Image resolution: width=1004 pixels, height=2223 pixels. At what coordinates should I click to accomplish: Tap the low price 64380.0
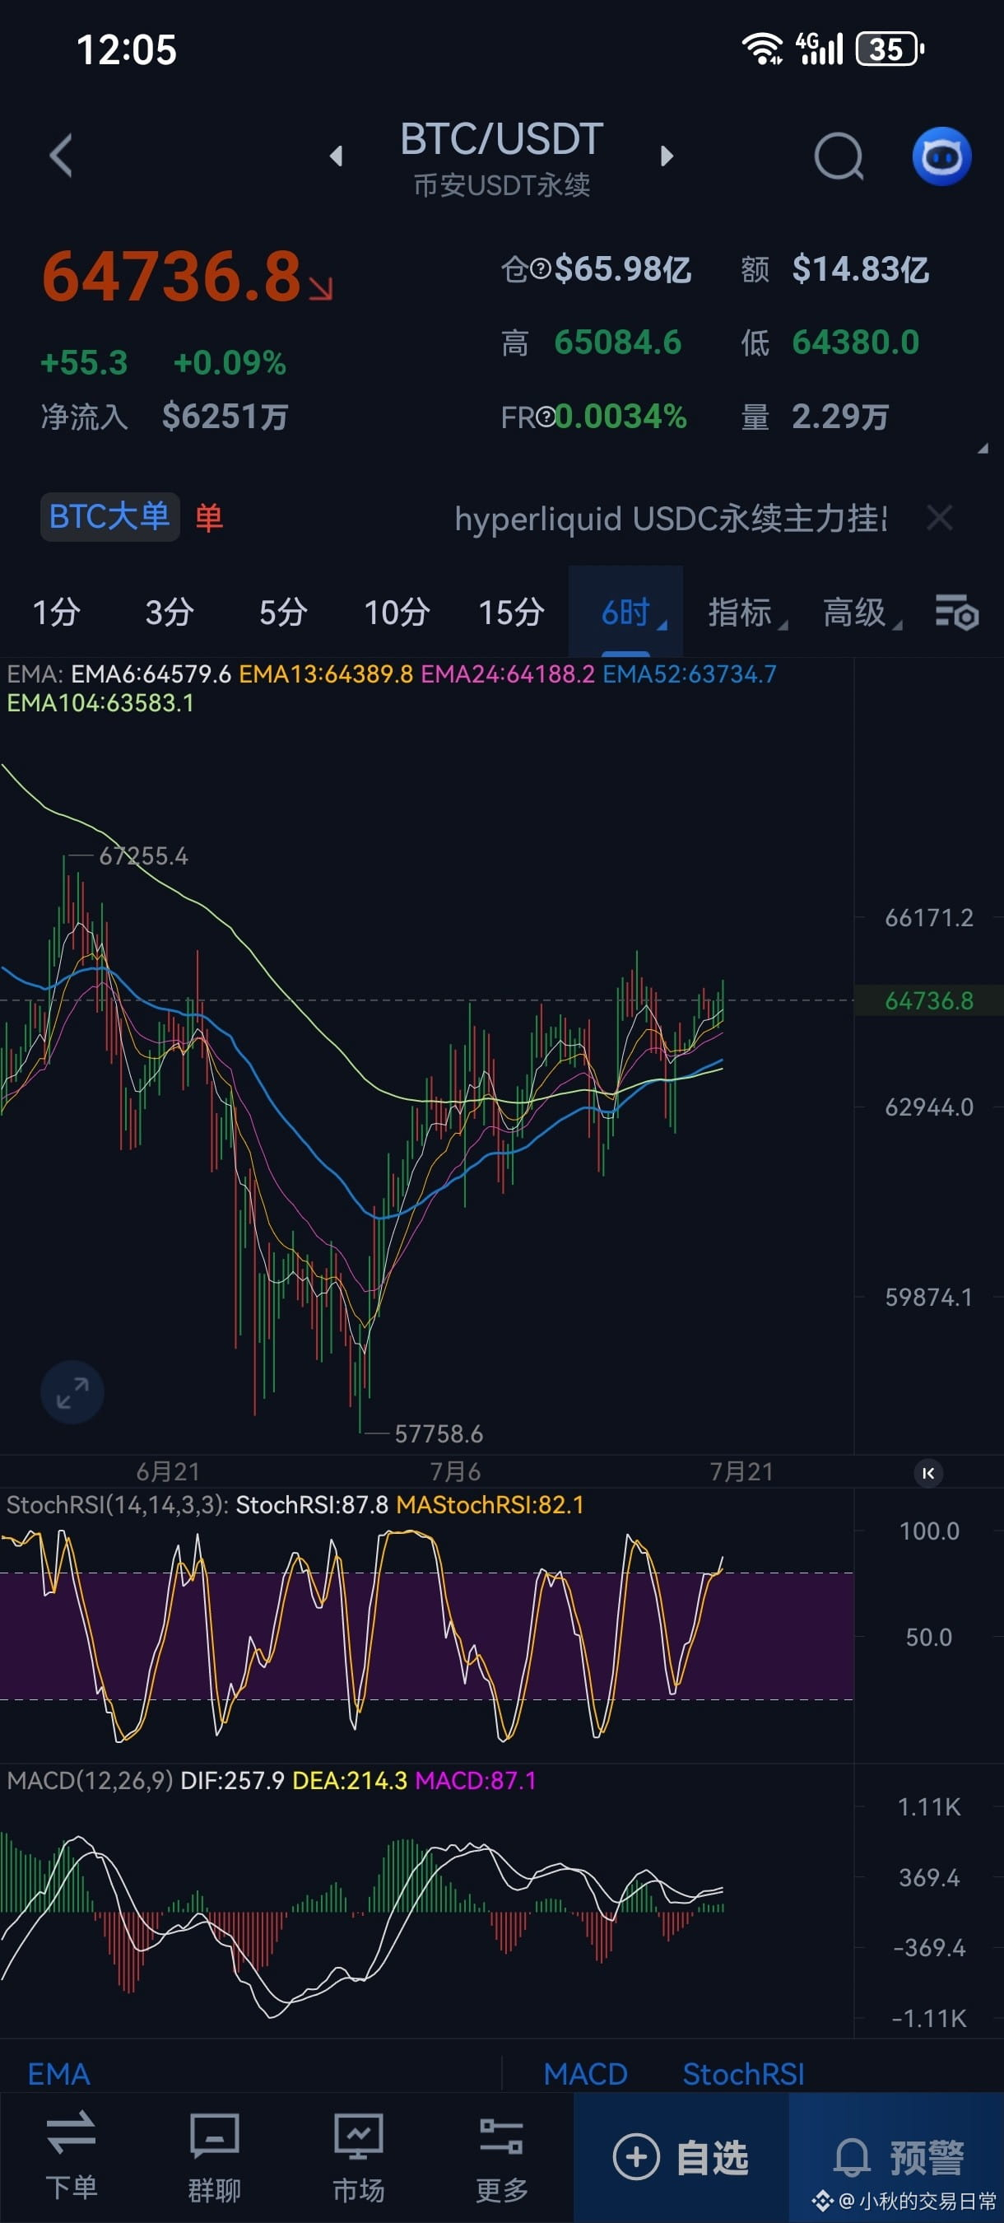point(856,343)
